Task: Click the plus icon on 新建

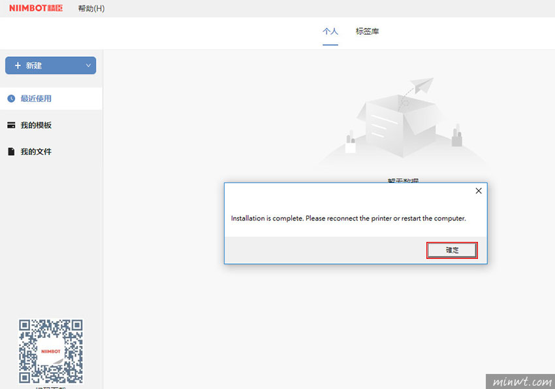Action: tap(18, 65)
